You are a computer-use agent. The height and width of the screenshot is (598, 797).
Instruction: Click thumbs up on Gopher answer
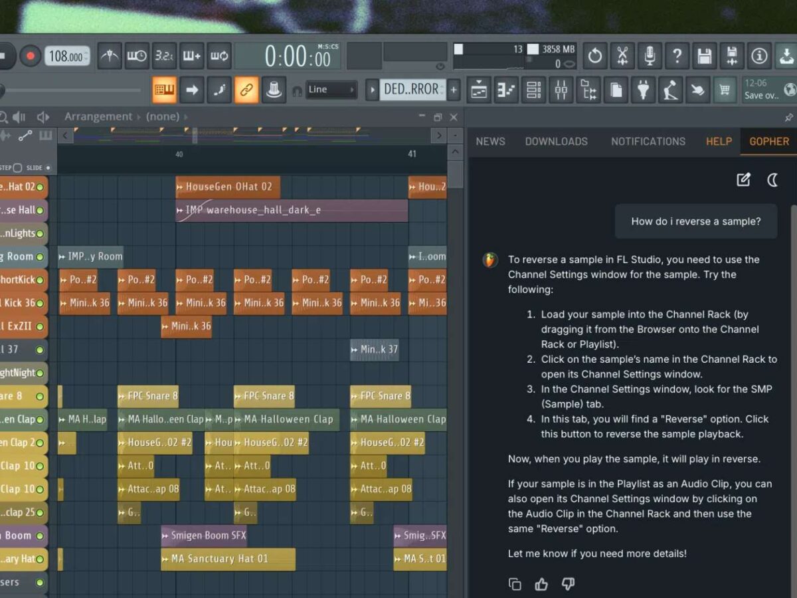tap(541, 584)
